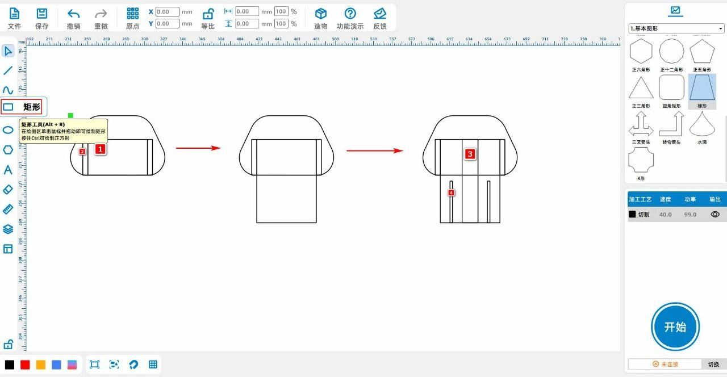The height and width of the screenshot is (377, 727).
Task: Select the eraser tool in left toolbar
Action: point(8,190)
